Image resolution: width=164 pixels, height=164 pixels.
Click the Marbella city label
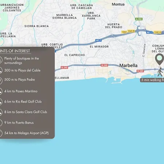click(128, 66)
